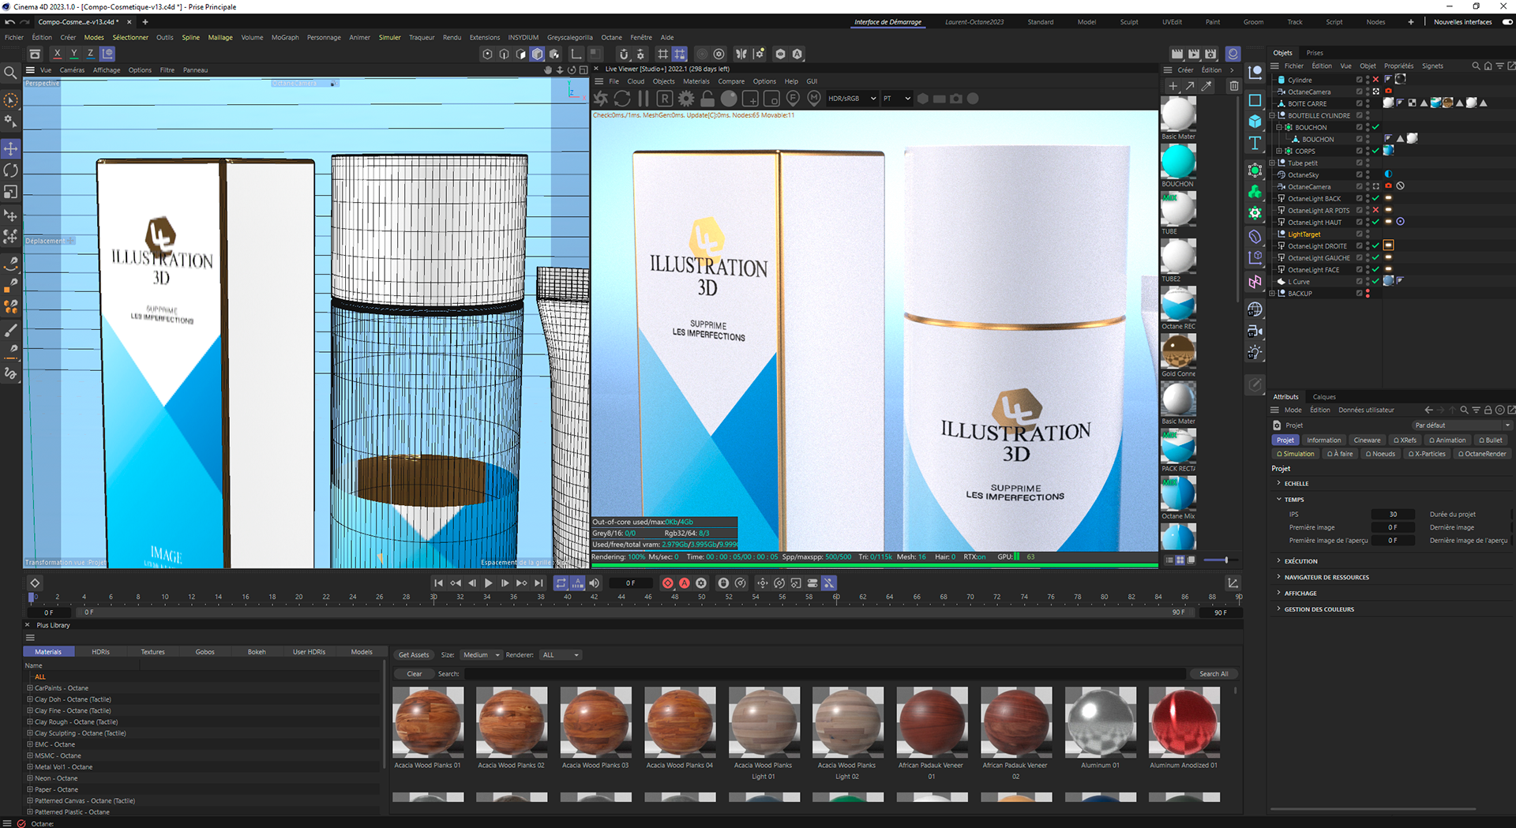Go to end of animation
This screenshot has height=828, width=1516.
(x=538, y=583)
